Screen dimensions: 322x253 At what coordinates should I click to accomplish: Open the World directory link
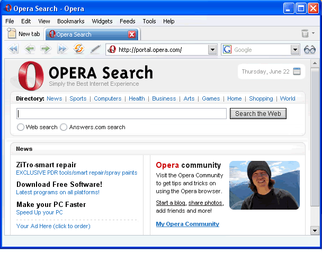(288, 98)
